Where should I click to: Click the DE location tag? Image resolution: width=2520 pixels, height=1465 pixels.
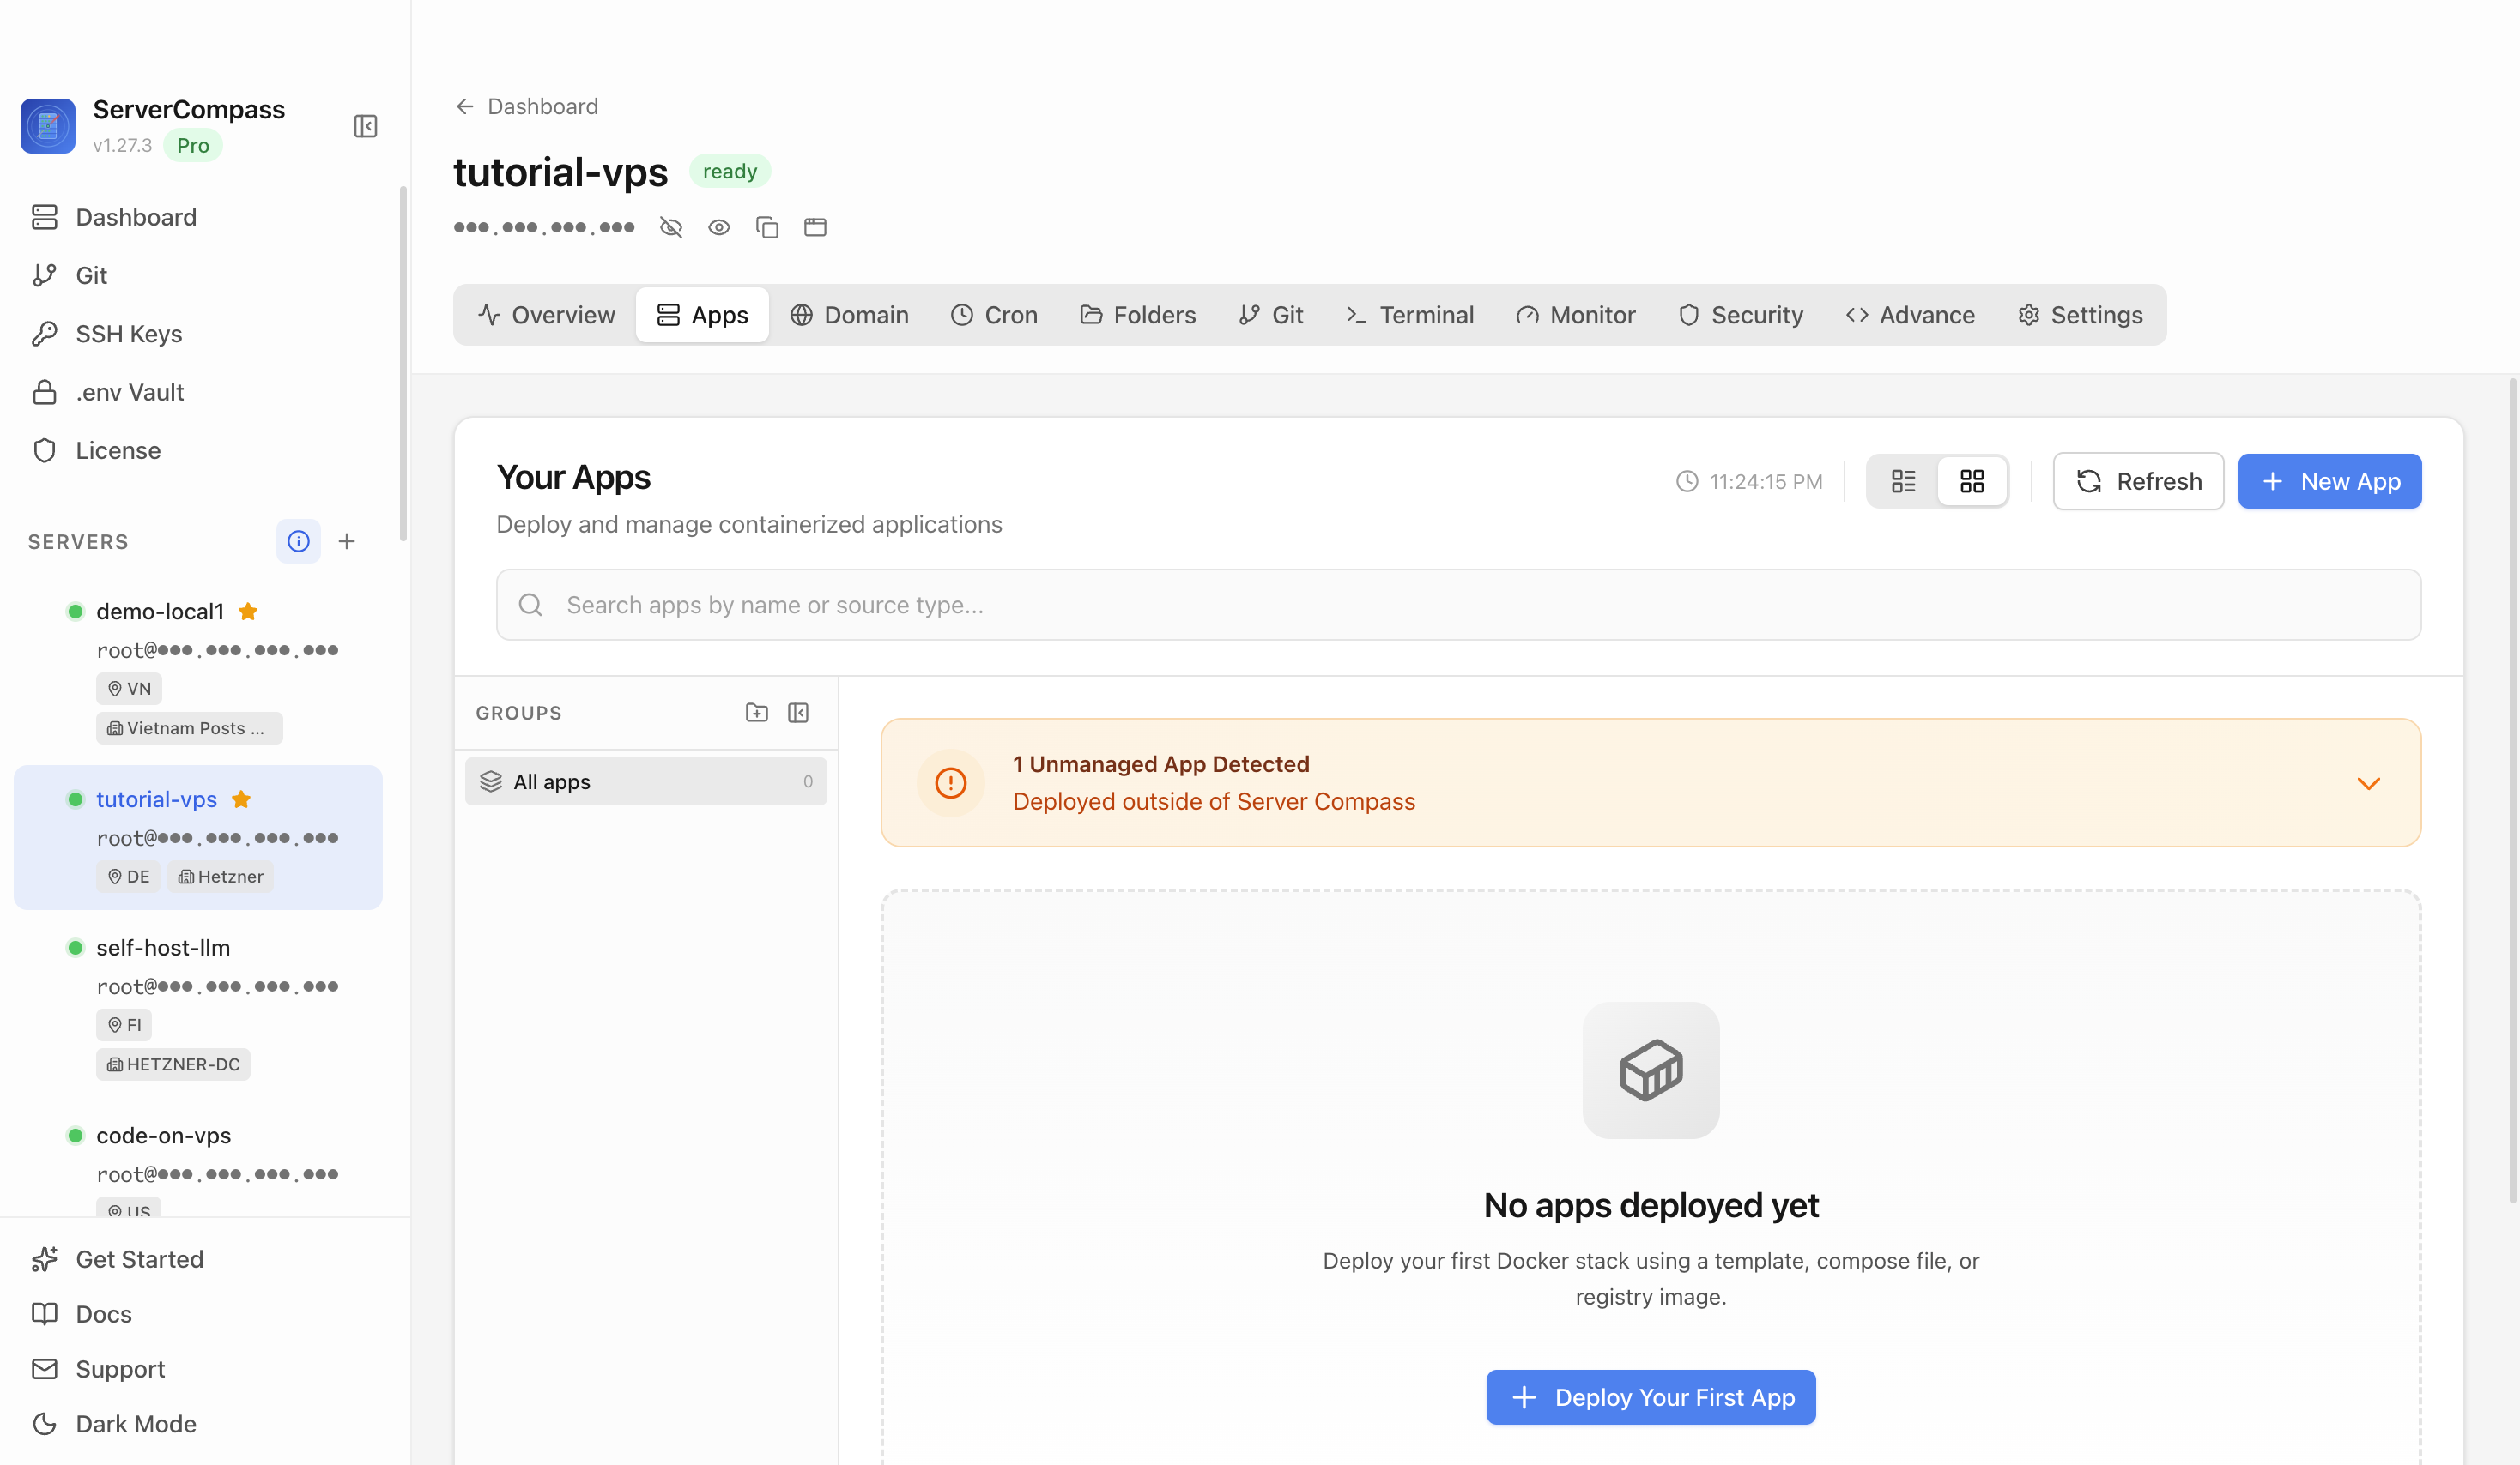[128, 877]
